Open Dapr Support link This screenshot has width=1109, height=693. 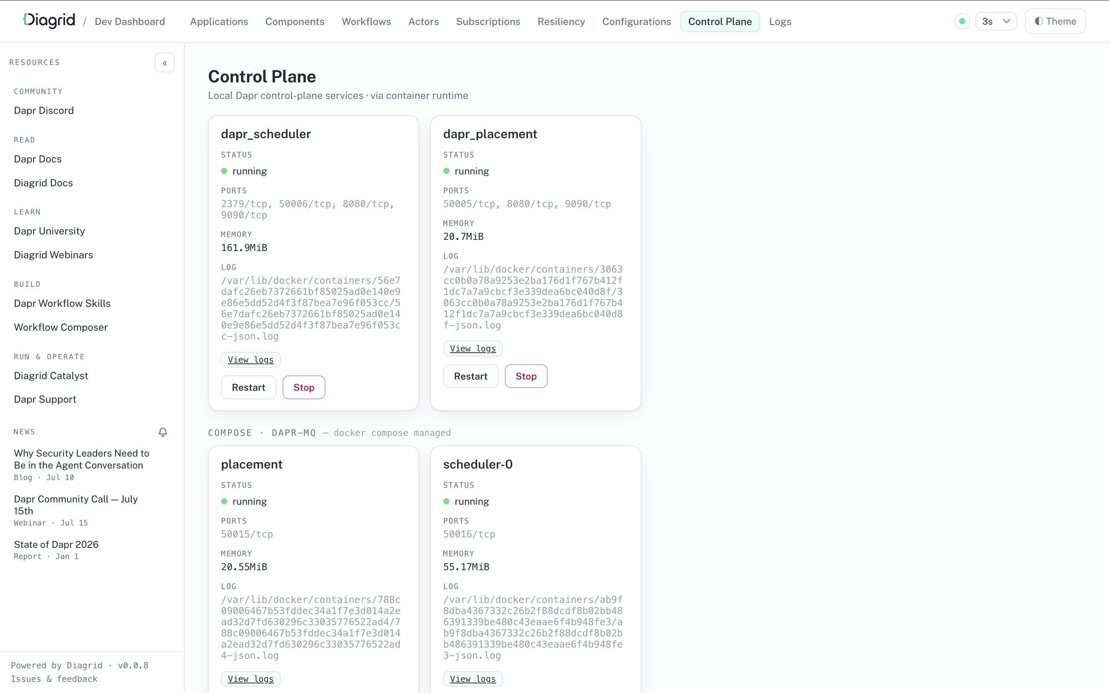coord(45,399)
